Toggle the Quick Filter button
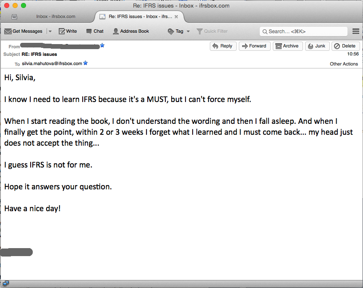 212,31
